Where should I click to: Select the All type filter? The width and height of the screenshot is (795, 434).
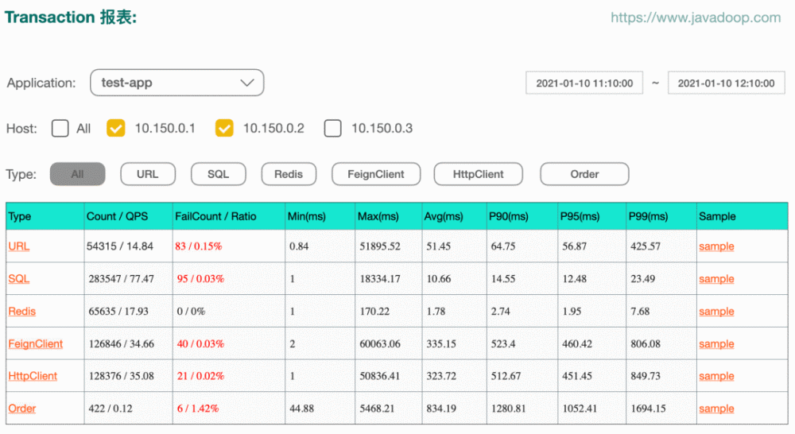(78, 174)
